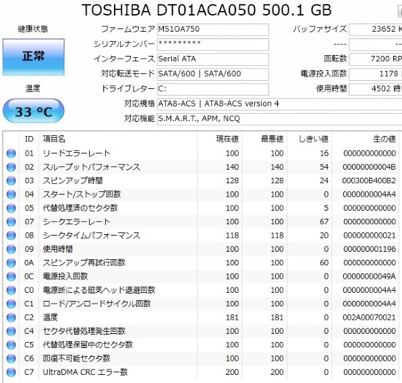Screen dimensions: 402x383
Task: Click raw value 000000000021
Action: coord(370,236)
